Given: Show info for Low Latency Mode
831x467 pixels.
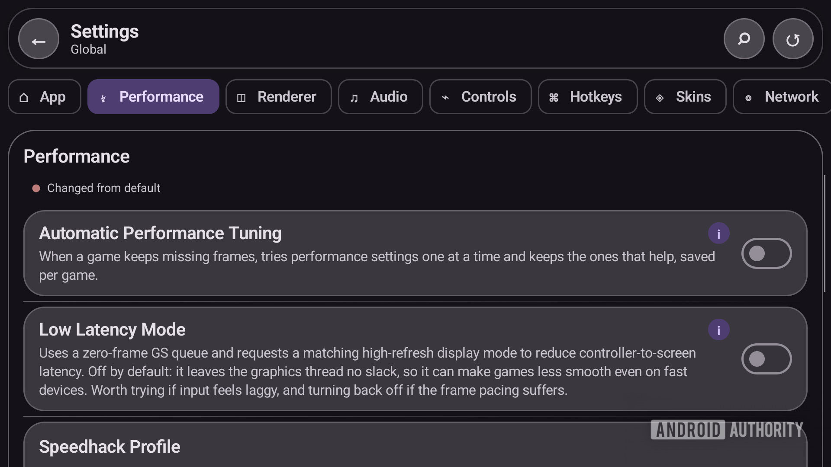Looking at the screenshot, I should point(719,330).
